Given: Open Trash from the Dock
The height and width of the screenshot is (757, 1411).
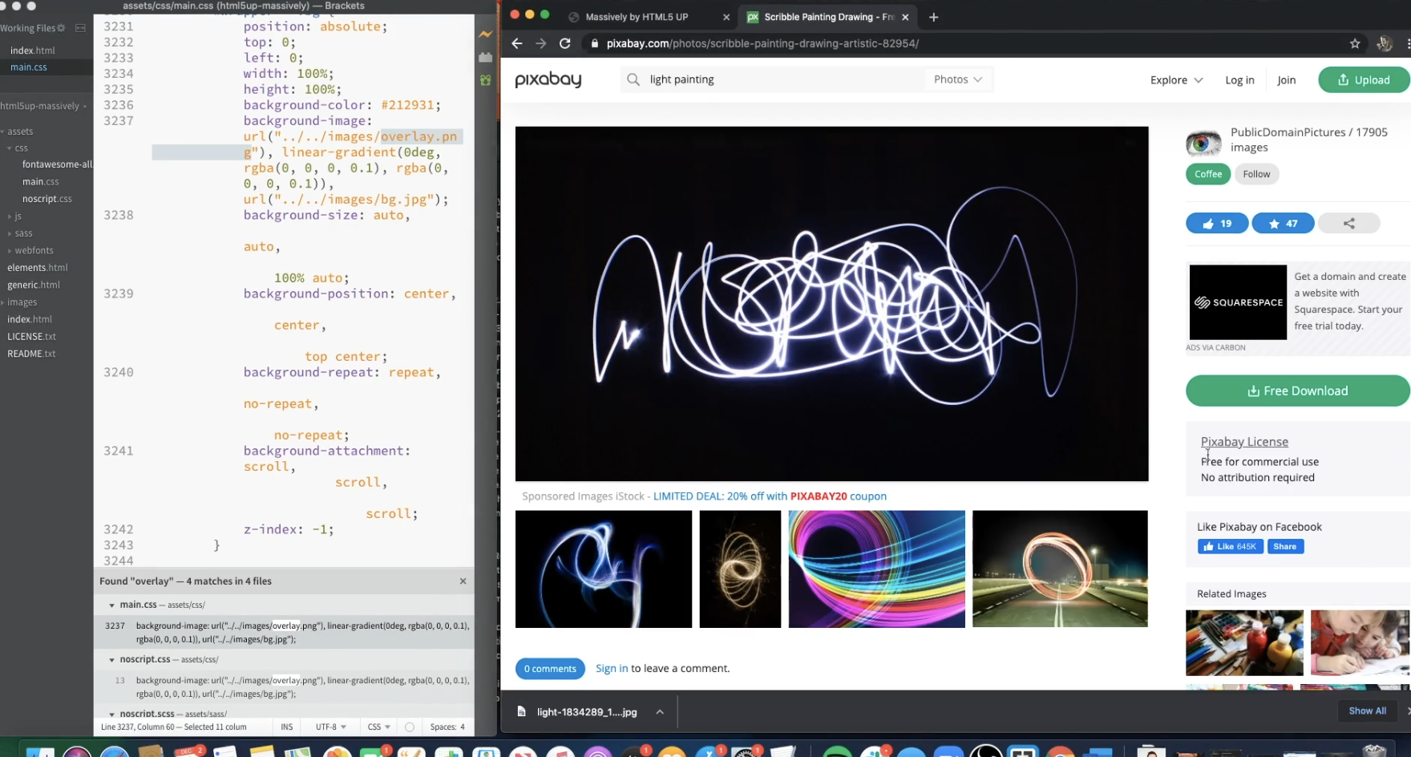Looking at the screenshot, I should 1375,752.
